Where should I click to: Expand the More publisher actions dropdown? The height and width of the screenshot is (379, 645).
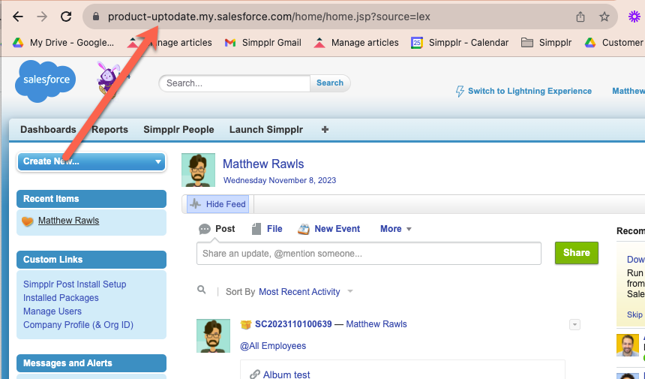396,229
